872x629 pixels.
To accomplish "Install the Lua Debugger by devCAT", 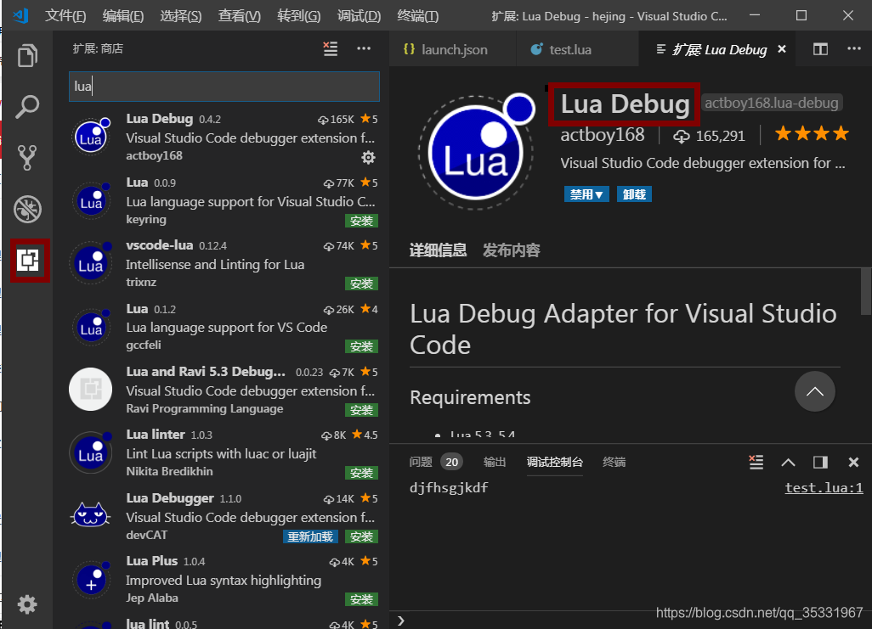I will pyautogui.click(x=361, y=536).
